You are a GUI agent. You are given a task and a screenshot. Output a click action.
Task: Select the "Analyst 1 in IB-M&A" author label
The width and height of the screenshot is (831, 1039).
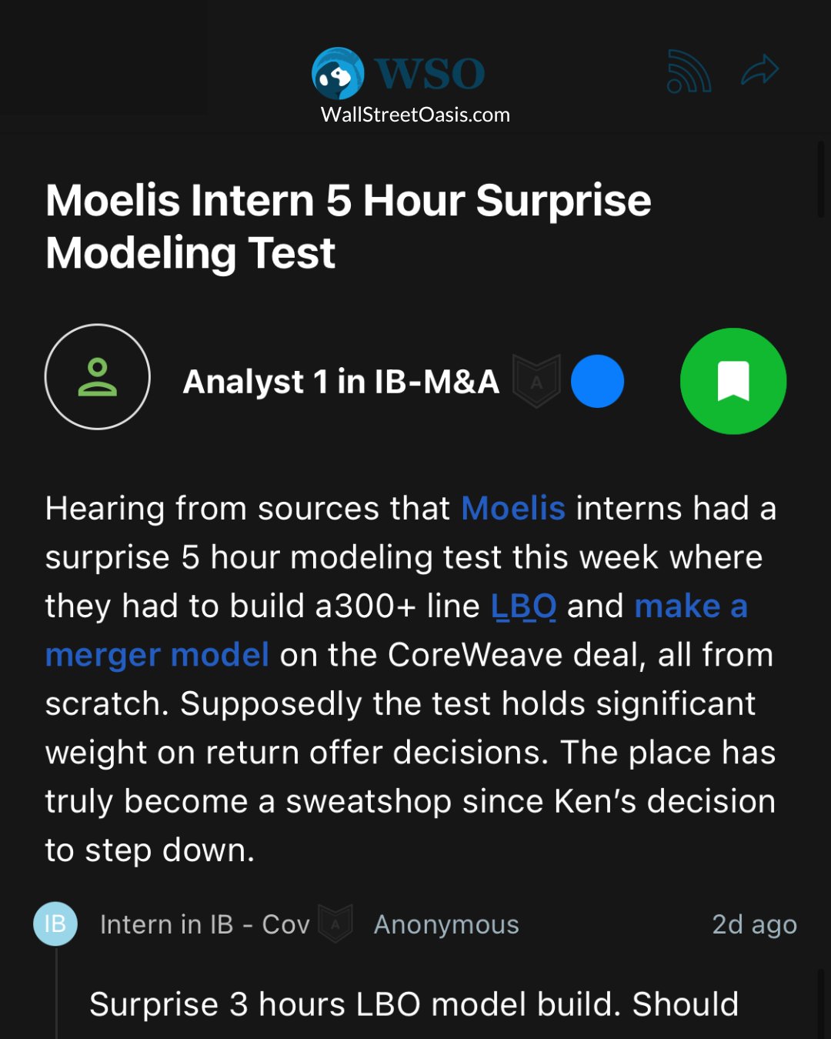(x=341, y=382)
